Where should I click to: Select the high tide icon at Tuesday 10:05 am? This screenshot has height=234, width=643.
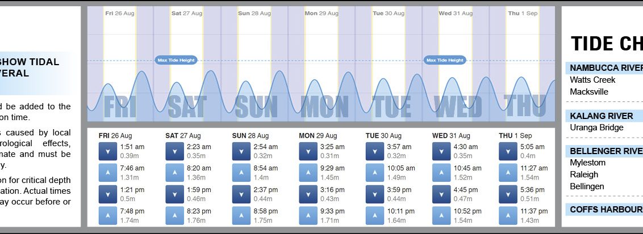(x=375, y=173)
